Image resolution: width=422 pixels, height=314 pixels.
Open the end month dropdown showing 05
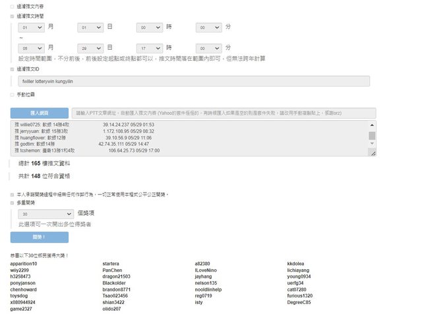(x=32, y=48)
